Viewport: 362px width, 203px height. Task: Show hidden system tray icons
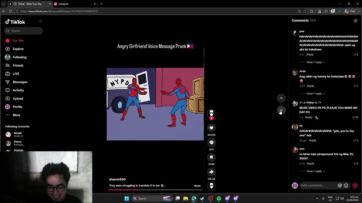click(x=317, y=198)
